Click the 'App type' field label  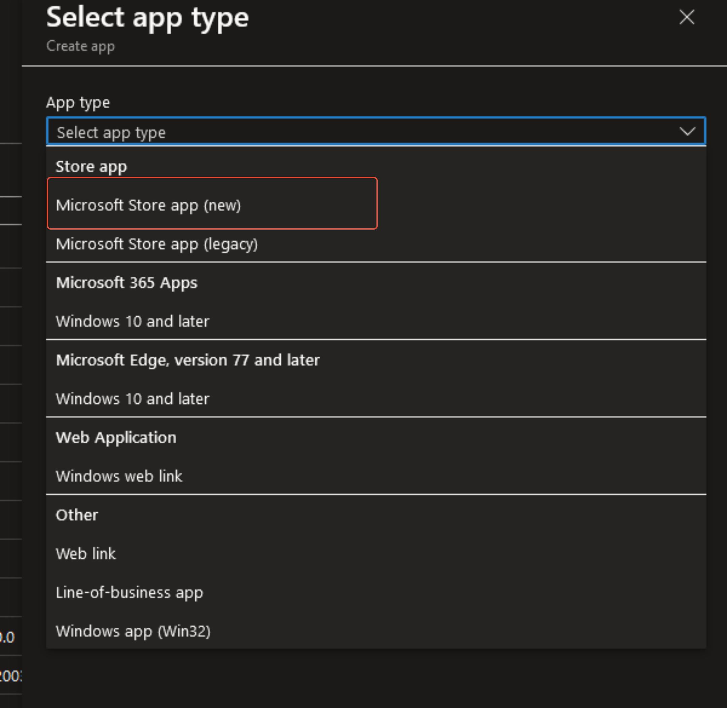pyautogui.click(x=78, y=102)
